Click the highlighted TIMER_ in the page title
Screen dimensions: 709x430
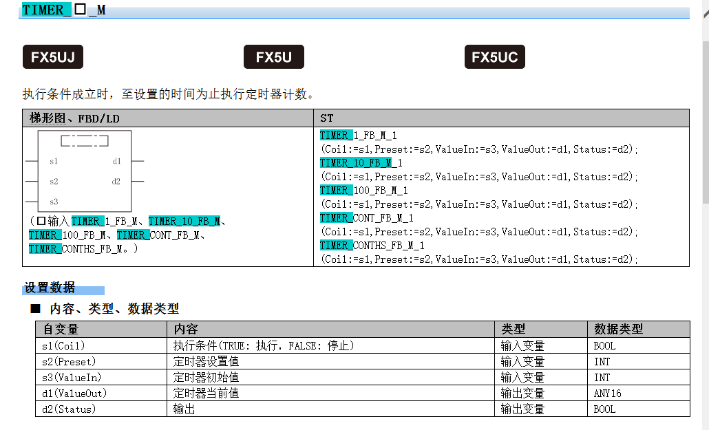click(45, 10)
